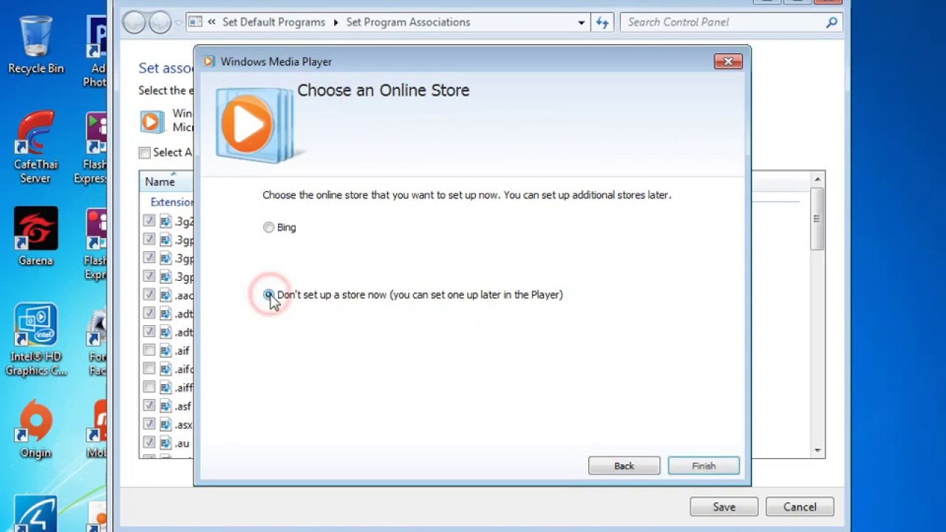Screen dimensions: 946x532
Task: Click the Media Player icon under Set associations
Action: [x=152, y=121]
